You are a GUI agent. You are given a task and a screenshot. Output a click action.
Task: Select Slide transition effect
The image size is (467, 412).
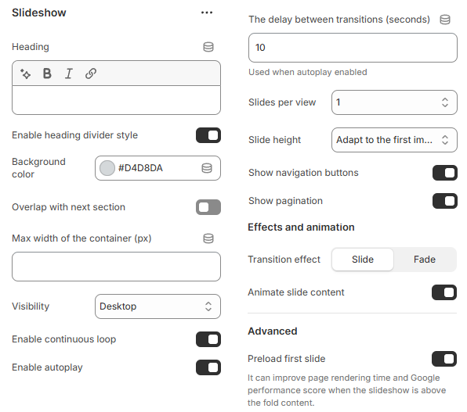pos(363,260)
